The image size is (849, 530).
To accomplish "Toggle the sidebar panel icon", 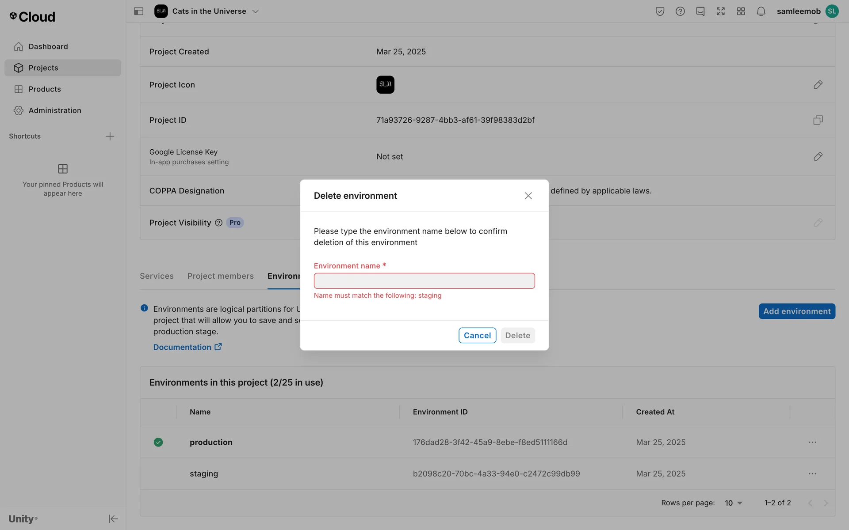I will (x=138, y=11).
